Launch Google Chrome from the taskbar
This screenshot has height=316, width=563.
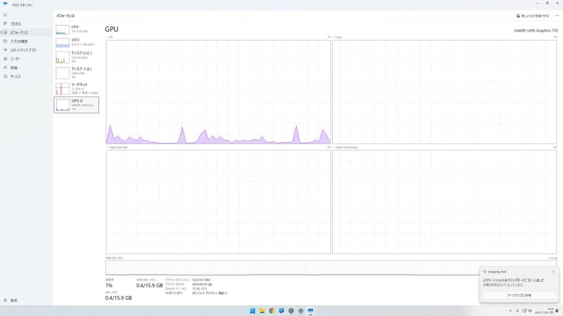pyautogui.click(x=271, y=311)
